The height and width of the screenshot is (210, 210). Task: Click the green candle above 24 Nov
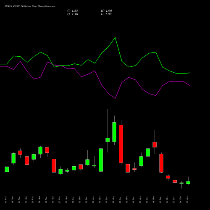40,150
